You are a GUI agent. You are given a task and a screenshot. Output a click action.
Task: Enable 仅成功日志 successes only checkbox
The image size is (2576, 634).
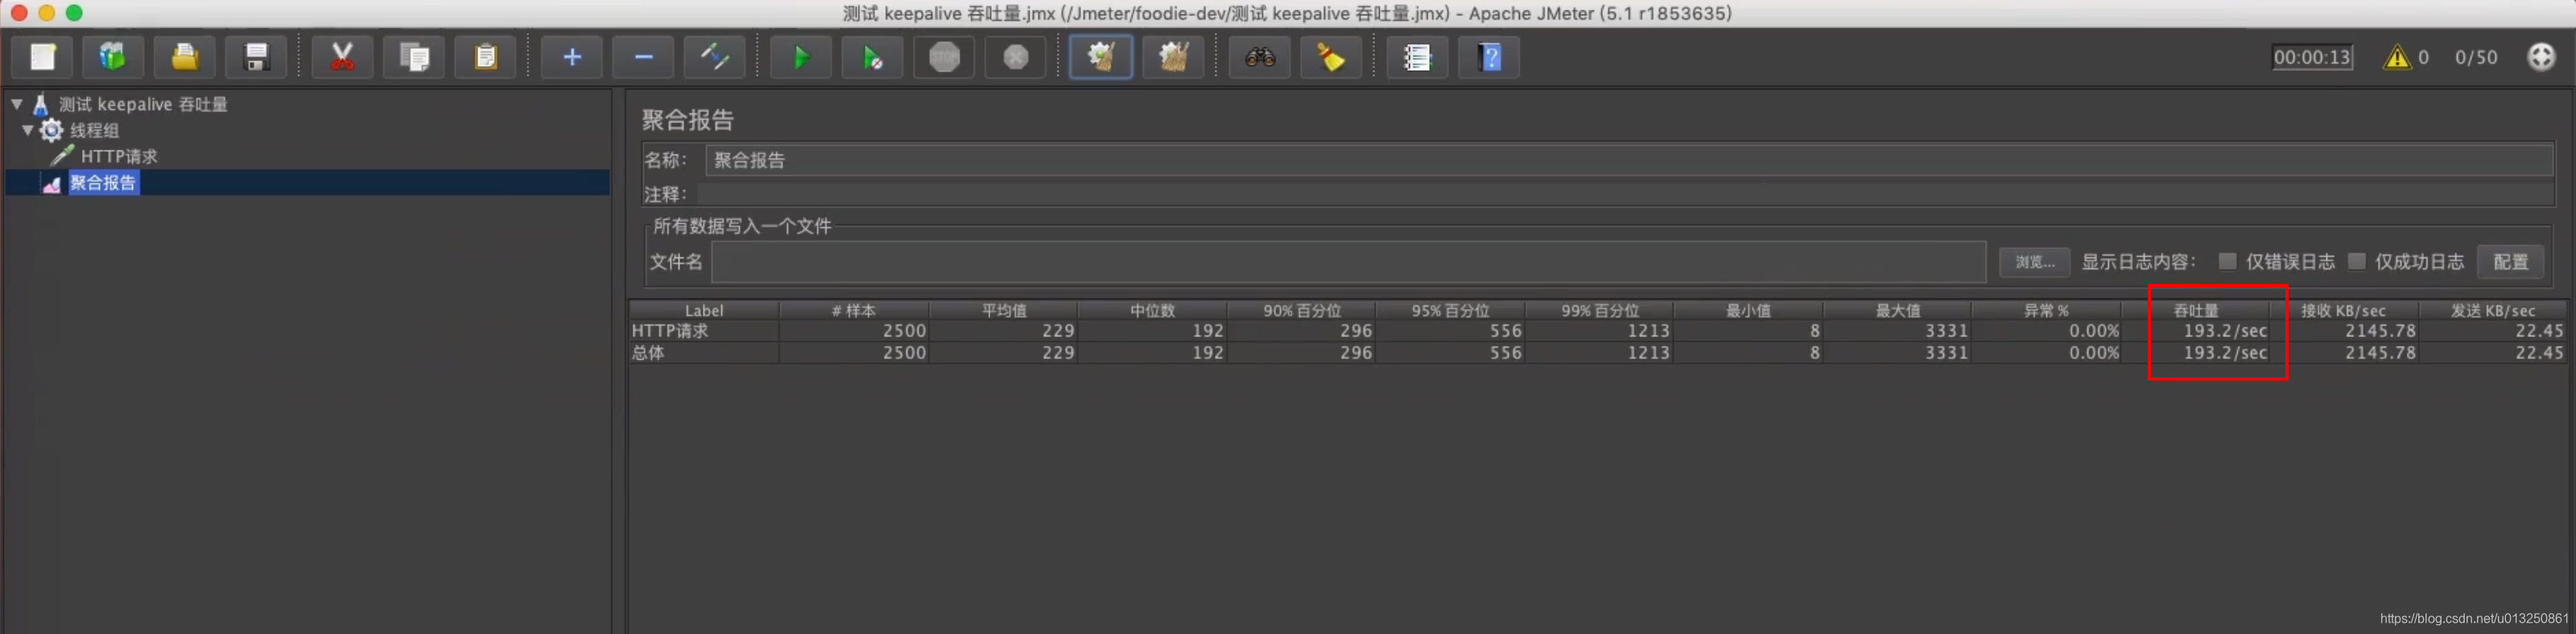2356,261
